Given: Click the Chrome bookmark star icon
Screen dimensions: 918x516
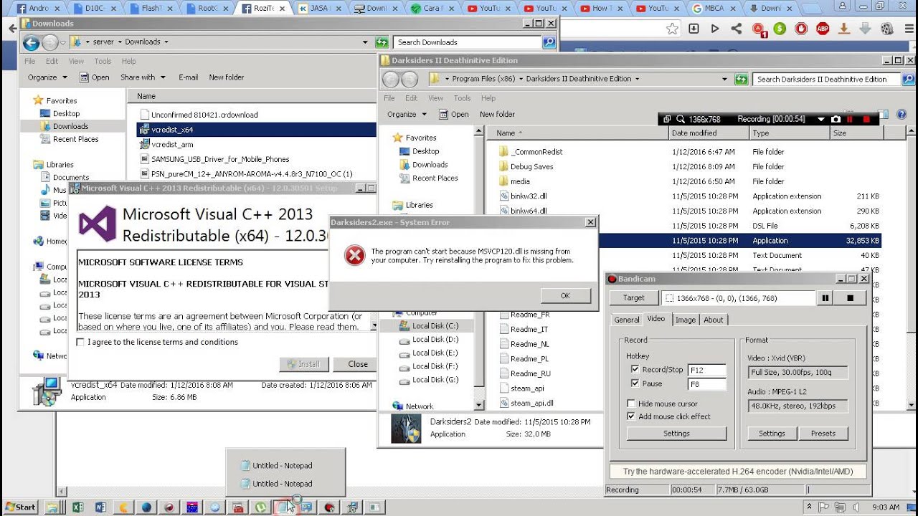Looking at the screenshot, I should (x=672, y=29).
